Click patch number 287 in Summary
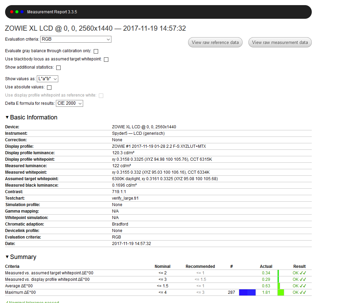 coord(231,292)
